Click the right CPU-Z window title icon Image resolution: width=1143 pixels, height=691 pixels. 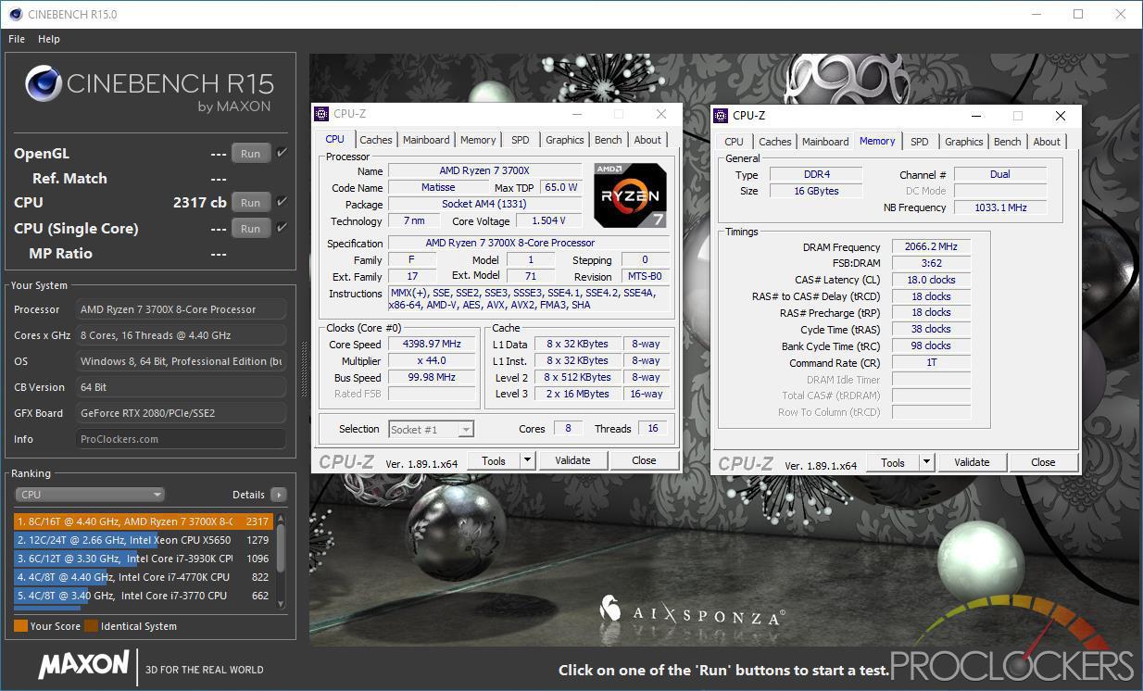pos(721,116)
